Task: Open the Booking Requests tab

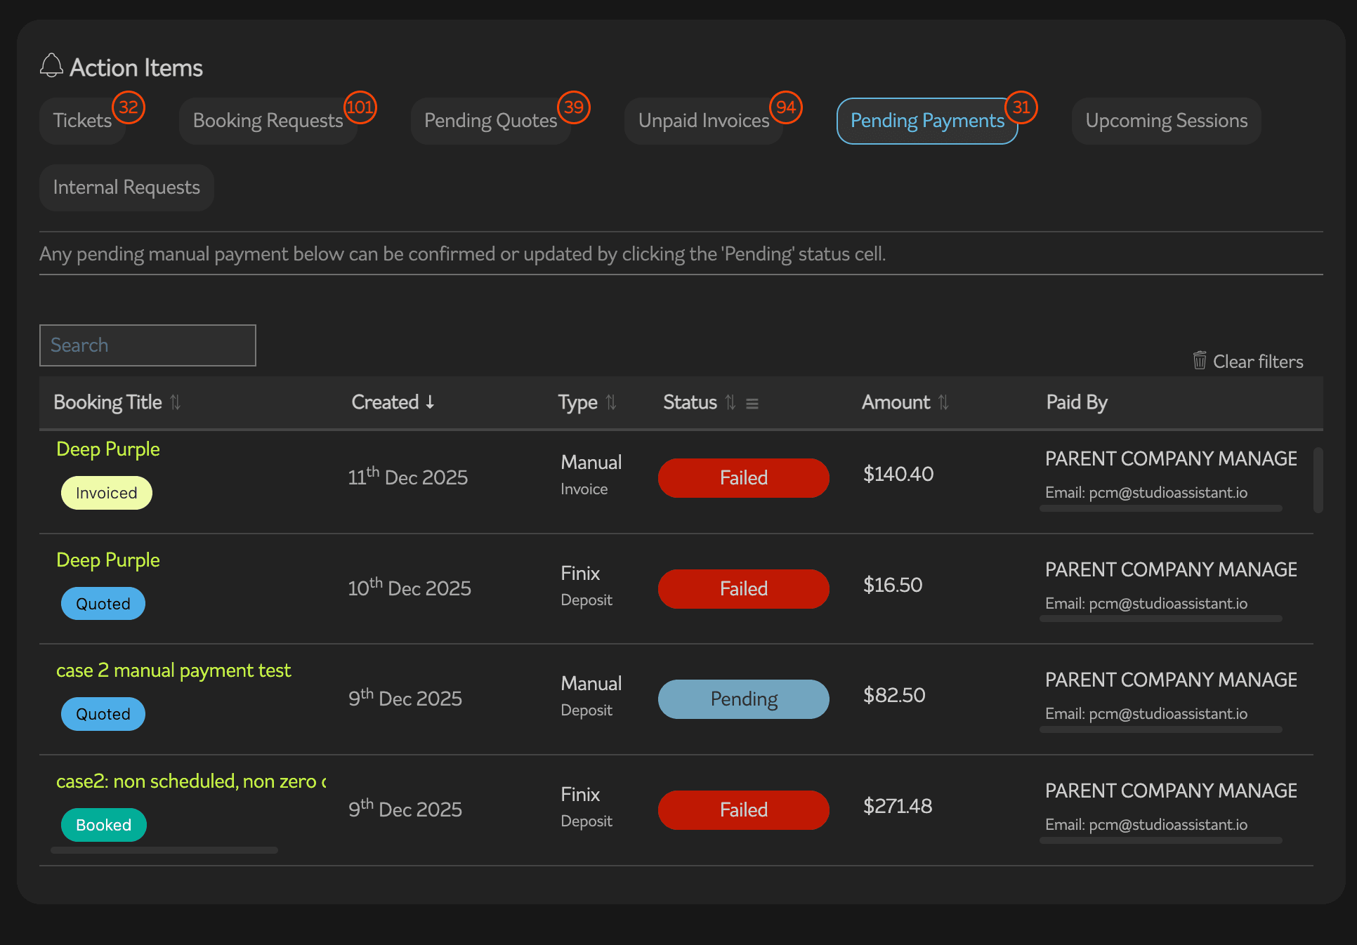Action: point(268,121)
